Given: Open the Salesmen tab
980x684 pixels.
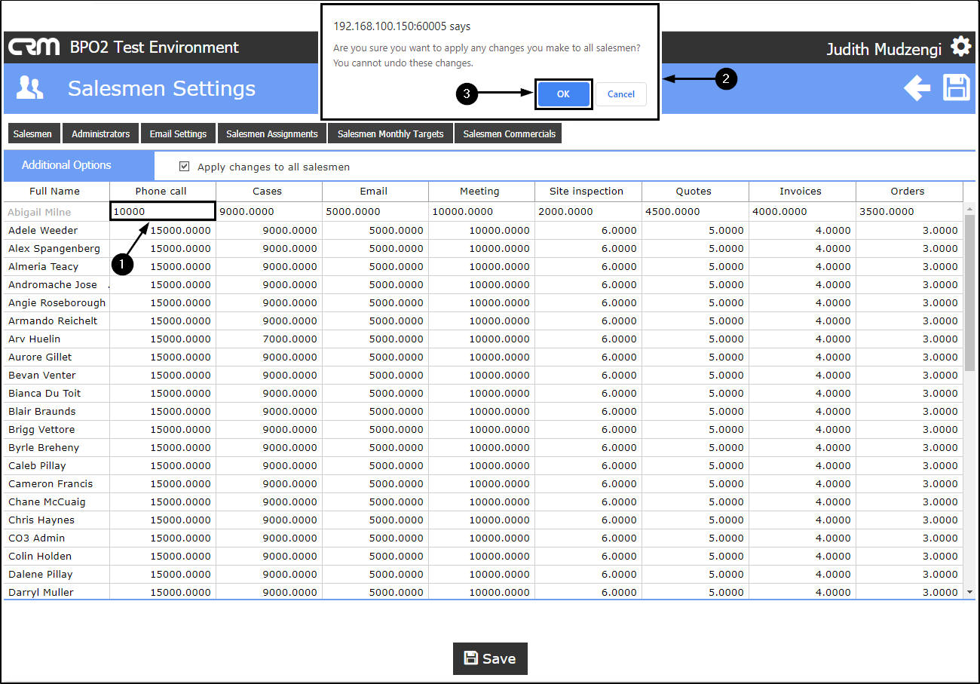Looking at the screenshot, I should [x=33, y=133].
